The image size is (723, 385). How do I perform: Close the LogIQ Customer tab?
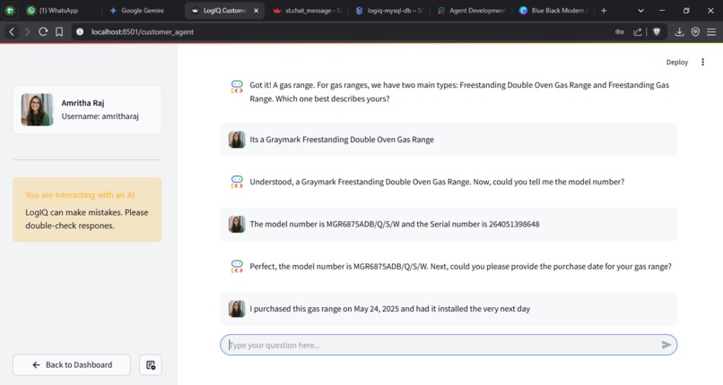tap(256, 10)
